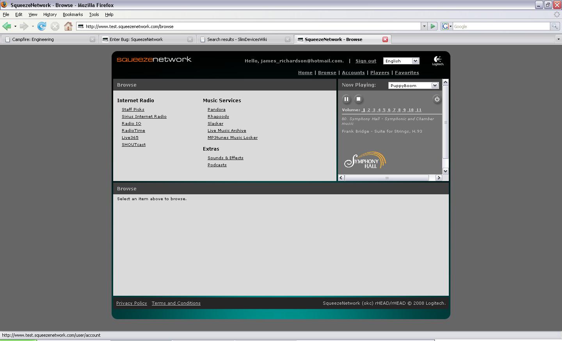Click the Symphony Hall station logo

point(365,160)
